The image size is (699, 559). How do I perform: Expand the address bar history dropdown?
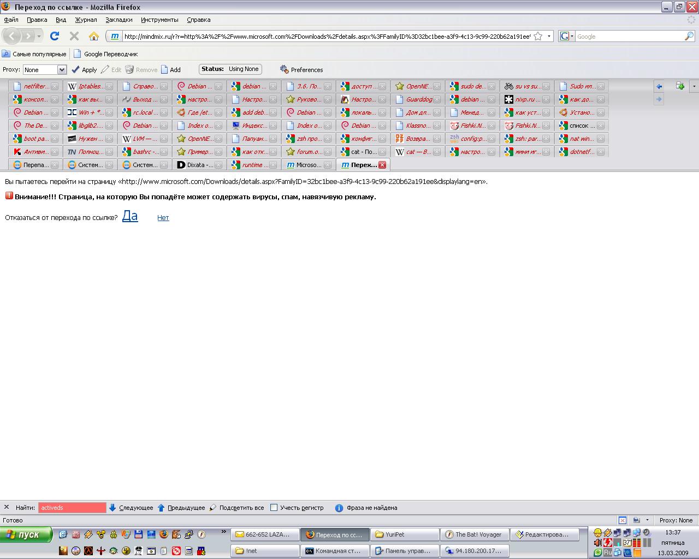click(549, 36)
